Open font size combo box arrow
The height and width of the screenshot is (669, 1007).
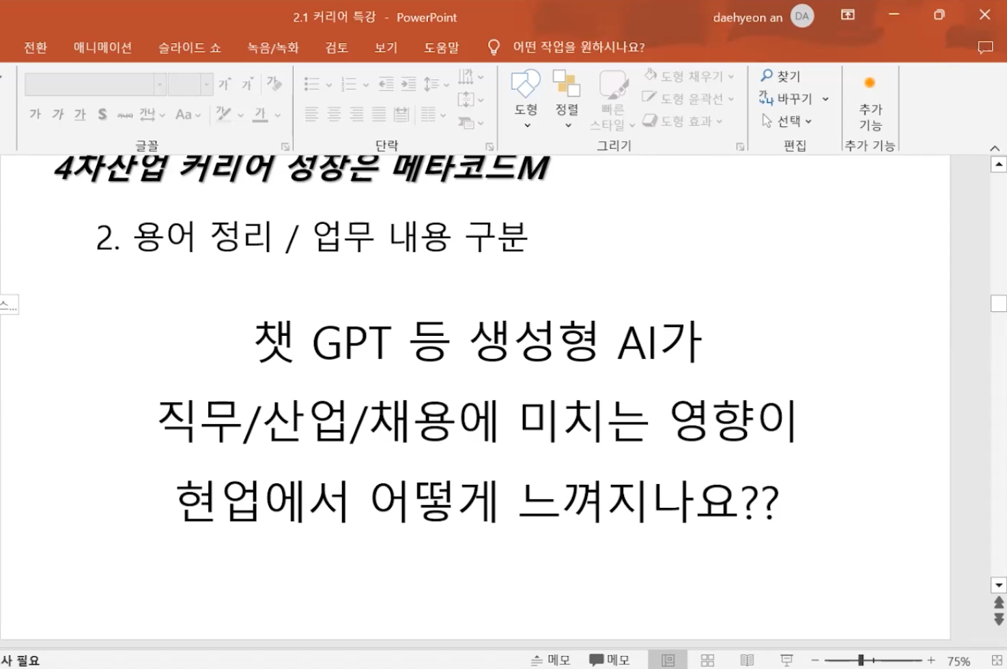(x=206, y=85)
